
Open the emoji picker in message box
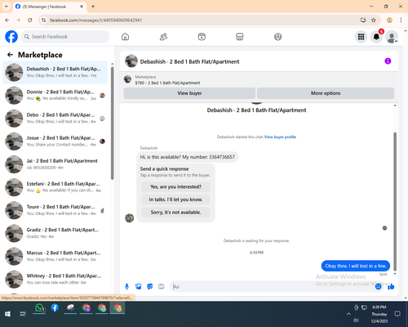378,286
